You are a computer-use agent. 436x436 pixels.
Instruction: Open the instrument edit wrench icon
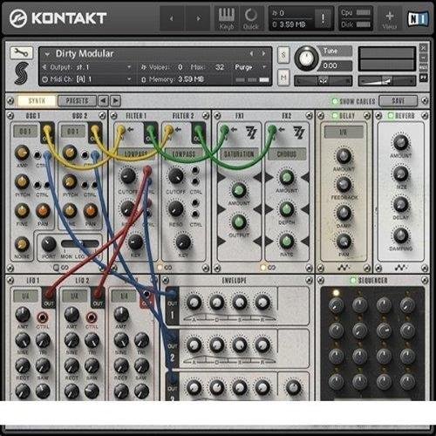[21, 52]
